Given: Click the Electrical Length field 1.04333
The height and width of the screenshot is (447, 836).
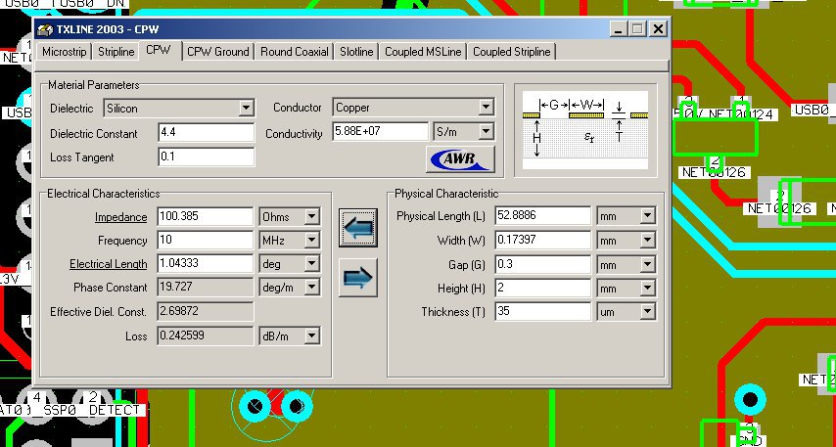Looking at the screenshot, I should click(206, 264).
